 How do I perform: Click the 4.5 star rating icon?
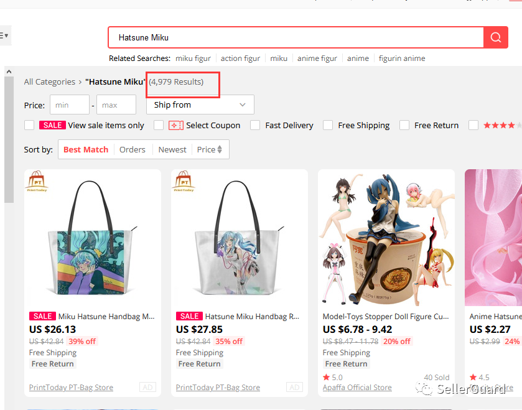(473, 378)
